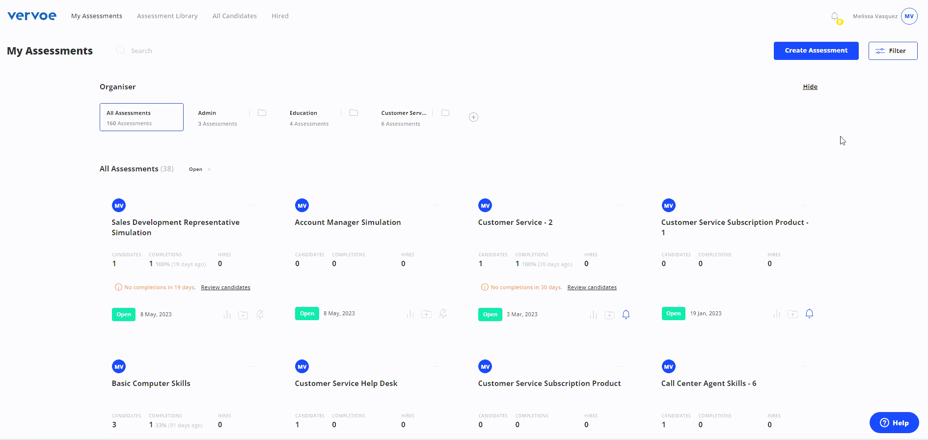
Task: Open the Basic Computer Skills assessment title
Action: click(x=151, y=384)
